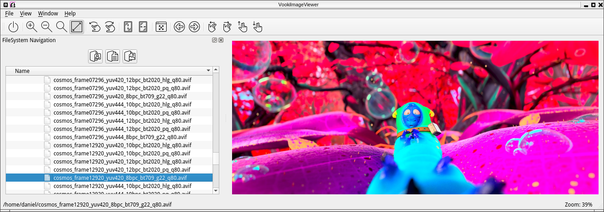Click the scroll-up hand icon
604x212 pixels.
pyautogui.click(x=243, y=27)
